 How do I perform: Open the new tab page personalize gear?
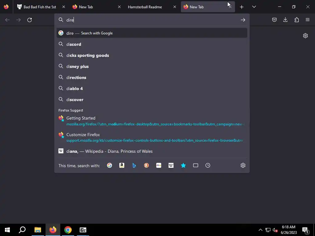click(x=305, y=36)
